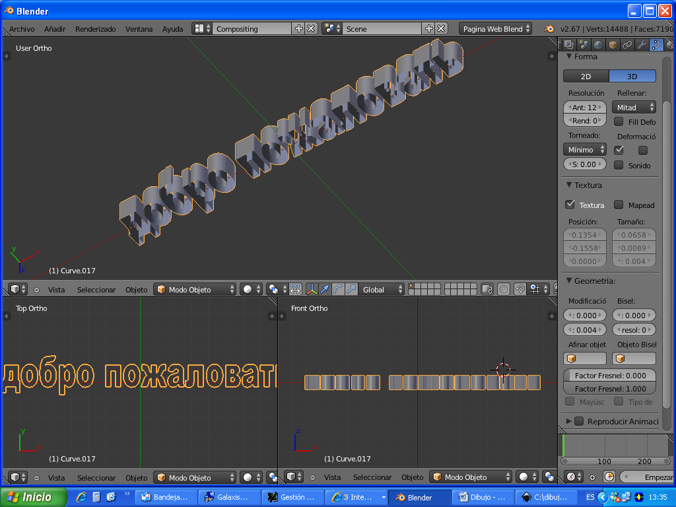
Task: Open the Global orientation dropdown
Action: (x=382, y=289)
